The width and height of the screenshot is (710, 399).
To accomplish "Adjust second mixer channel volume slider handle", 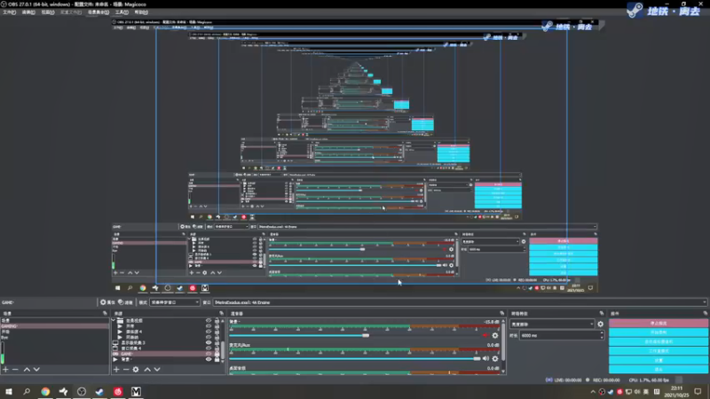I will pyautogui.click(x=477, y=359).
